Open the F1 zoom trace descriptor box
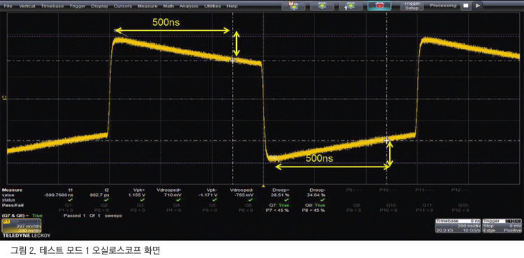Viewport: 524px width, 258px height. coord(22,226)
